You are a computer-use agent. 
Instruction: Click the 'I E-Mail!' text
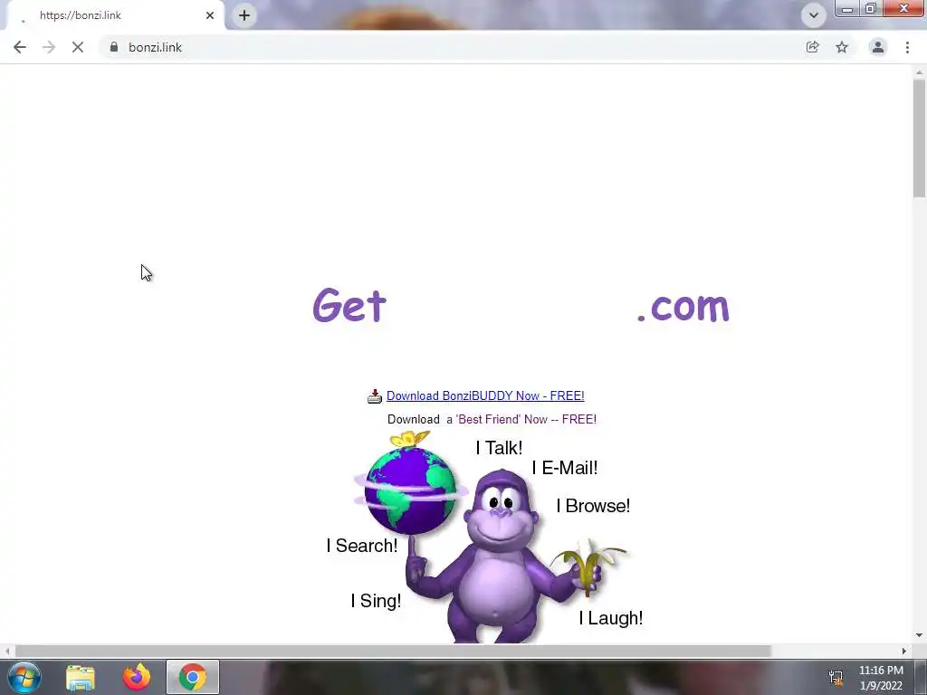pyautogui.click(x=565, y=468)
